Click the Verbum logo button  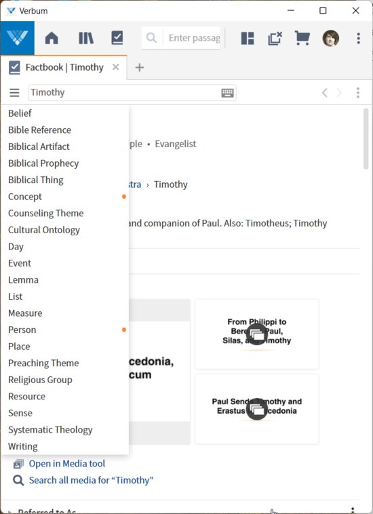[18, 38]
